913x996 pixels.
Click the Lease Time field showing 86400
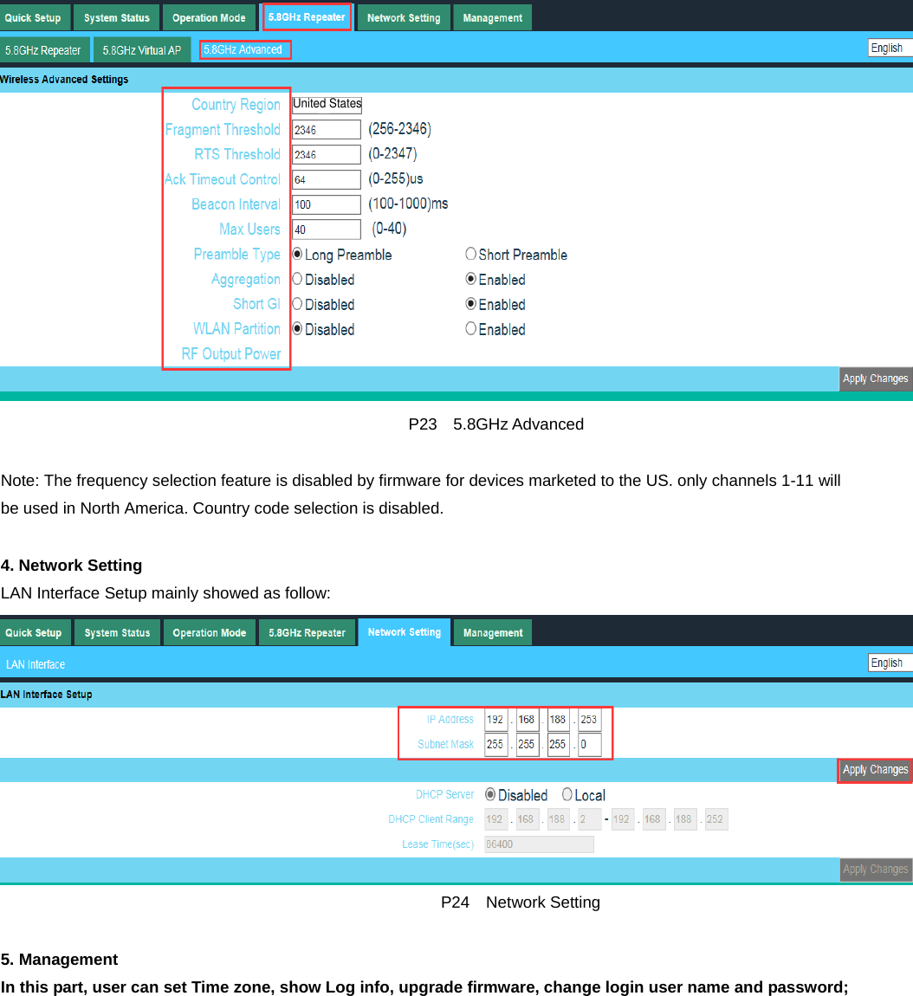pos(539,844)
